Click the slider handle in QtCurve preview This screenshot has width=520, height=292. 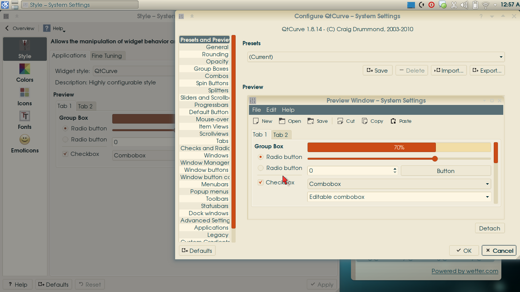(435, 159)
